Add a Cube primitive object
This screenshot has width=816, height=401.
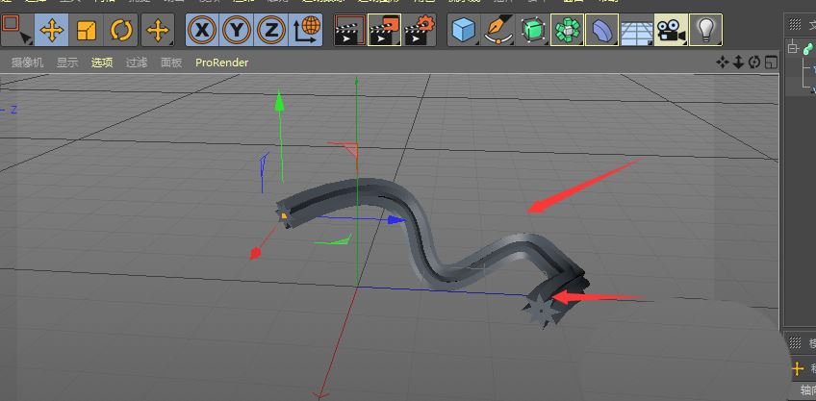pos(465,31)
